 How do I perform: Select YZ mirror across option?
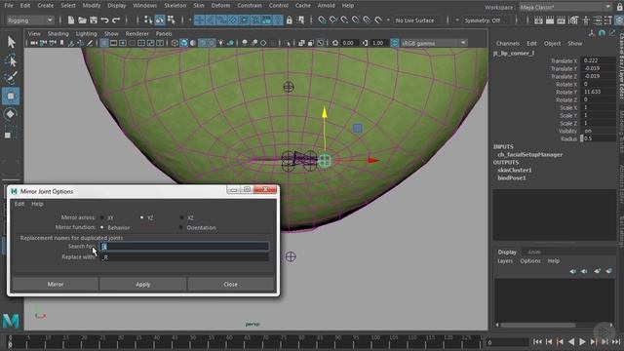click(x=141, y=217)
